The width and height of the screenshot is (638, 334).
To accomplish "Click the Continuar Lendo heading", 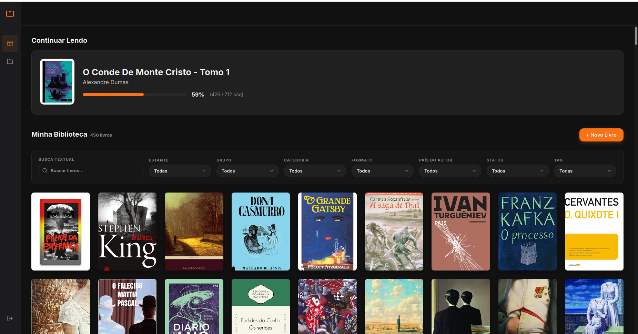I will click(59, 40).
